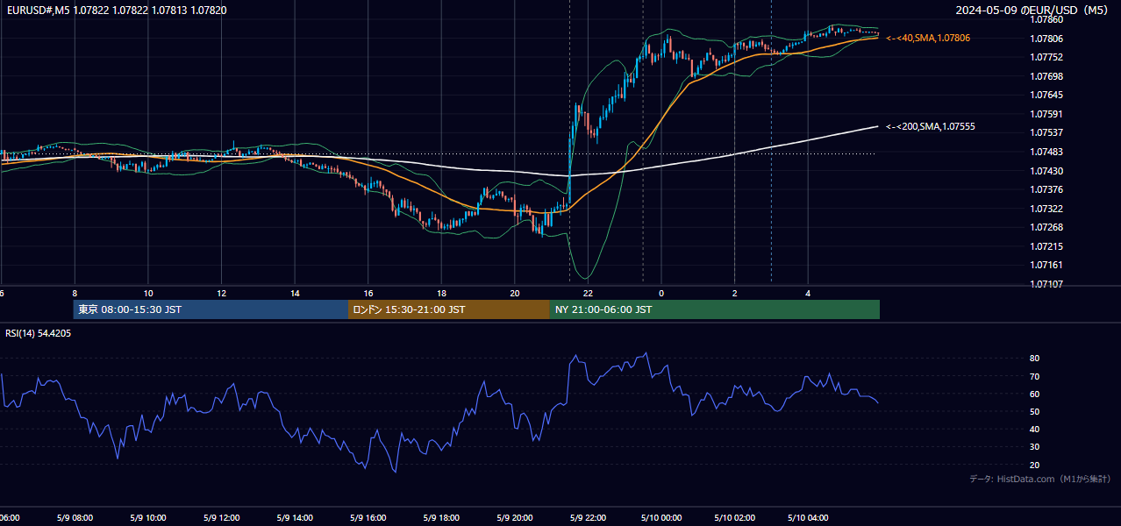
Task: Click the 5/9 20:00 date label
Action: [x=514, y=518]
